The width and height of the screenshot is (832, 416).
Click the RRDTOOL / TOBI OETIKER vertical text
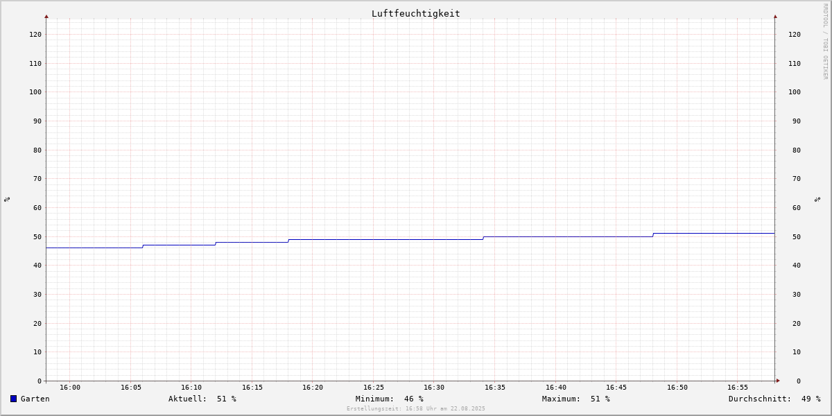(x=825, y=42)
